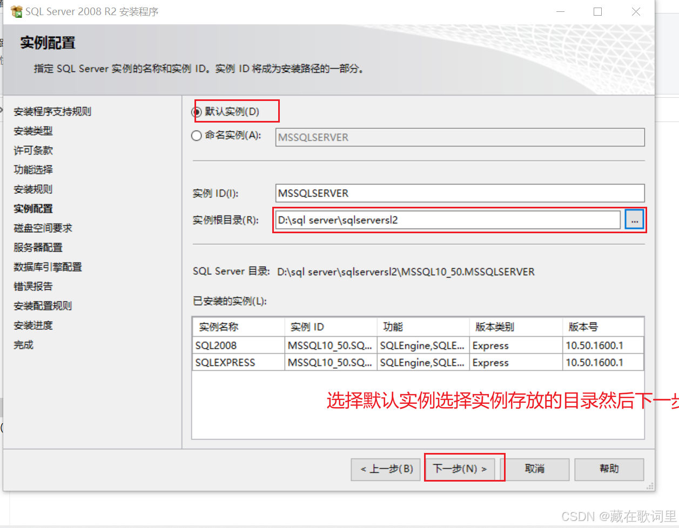Click the SQL Server 目录 path text
679x528 pixels.
click(406, 272)
